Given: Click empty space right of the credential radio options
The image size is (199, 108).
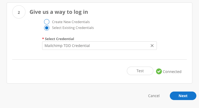Looking at the screenshot, I should 140,25.
